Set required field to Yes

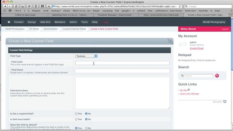point(76,114)
